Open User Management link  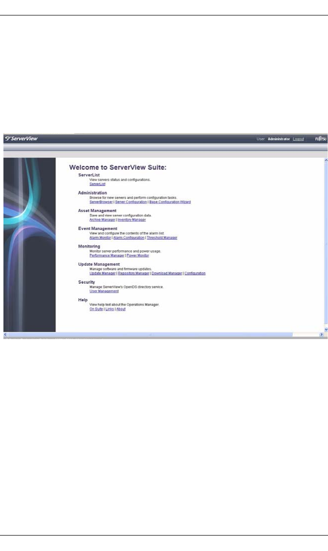104,291
